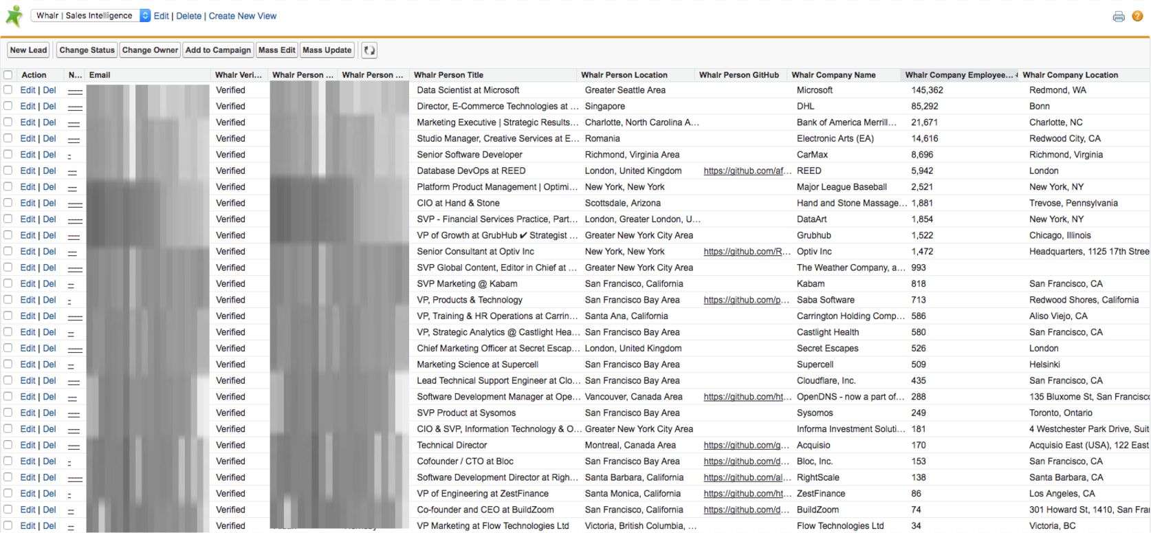Image resolution: width=1151 pixels, height=533 pixels.
Task: Sort by Whalr Person Location column header
Action: (624, 75)
